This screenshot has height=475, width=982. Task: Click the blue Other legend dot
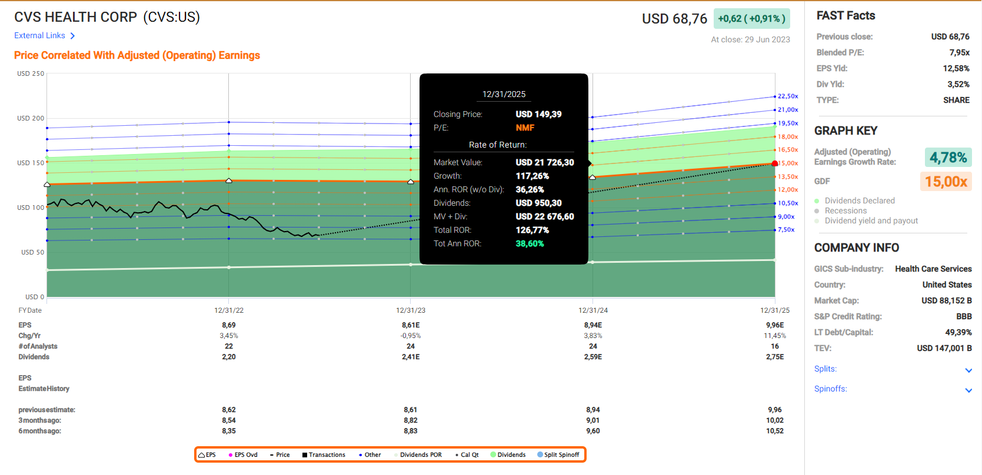360,455
